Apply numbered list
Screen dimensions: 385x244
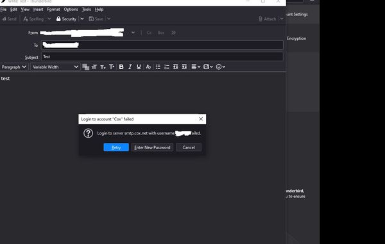167,67
